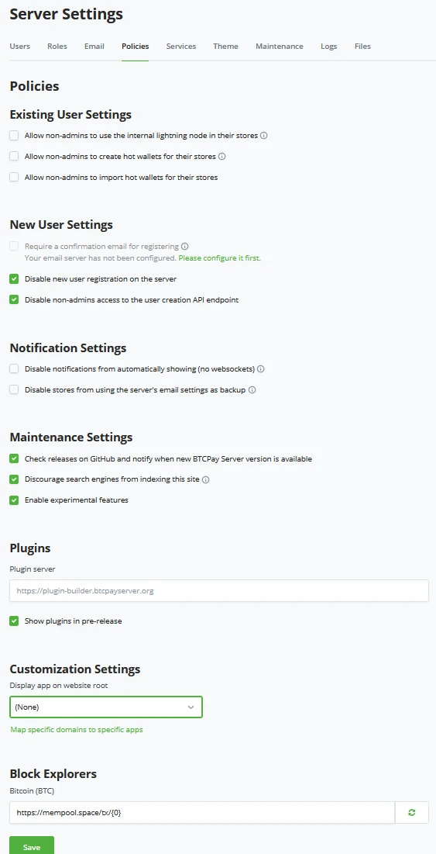Image resolution: width=436 pixels, height=854 pixels.
Task: Open Display app on website root dropdown
Action: click(x=106, y=707)
